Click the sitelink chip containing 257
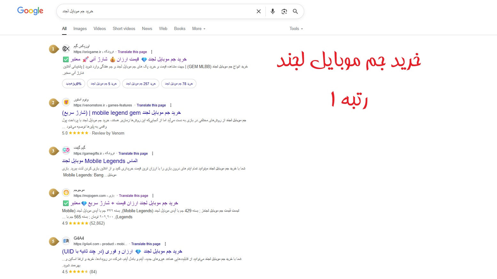The image size is (497, 279). (141, 84)
